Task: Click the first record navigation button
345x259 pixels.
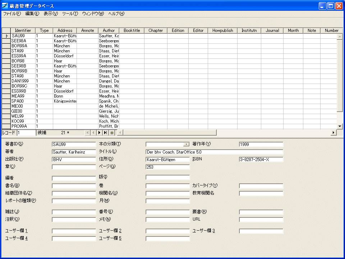Action: click(87, 133)
